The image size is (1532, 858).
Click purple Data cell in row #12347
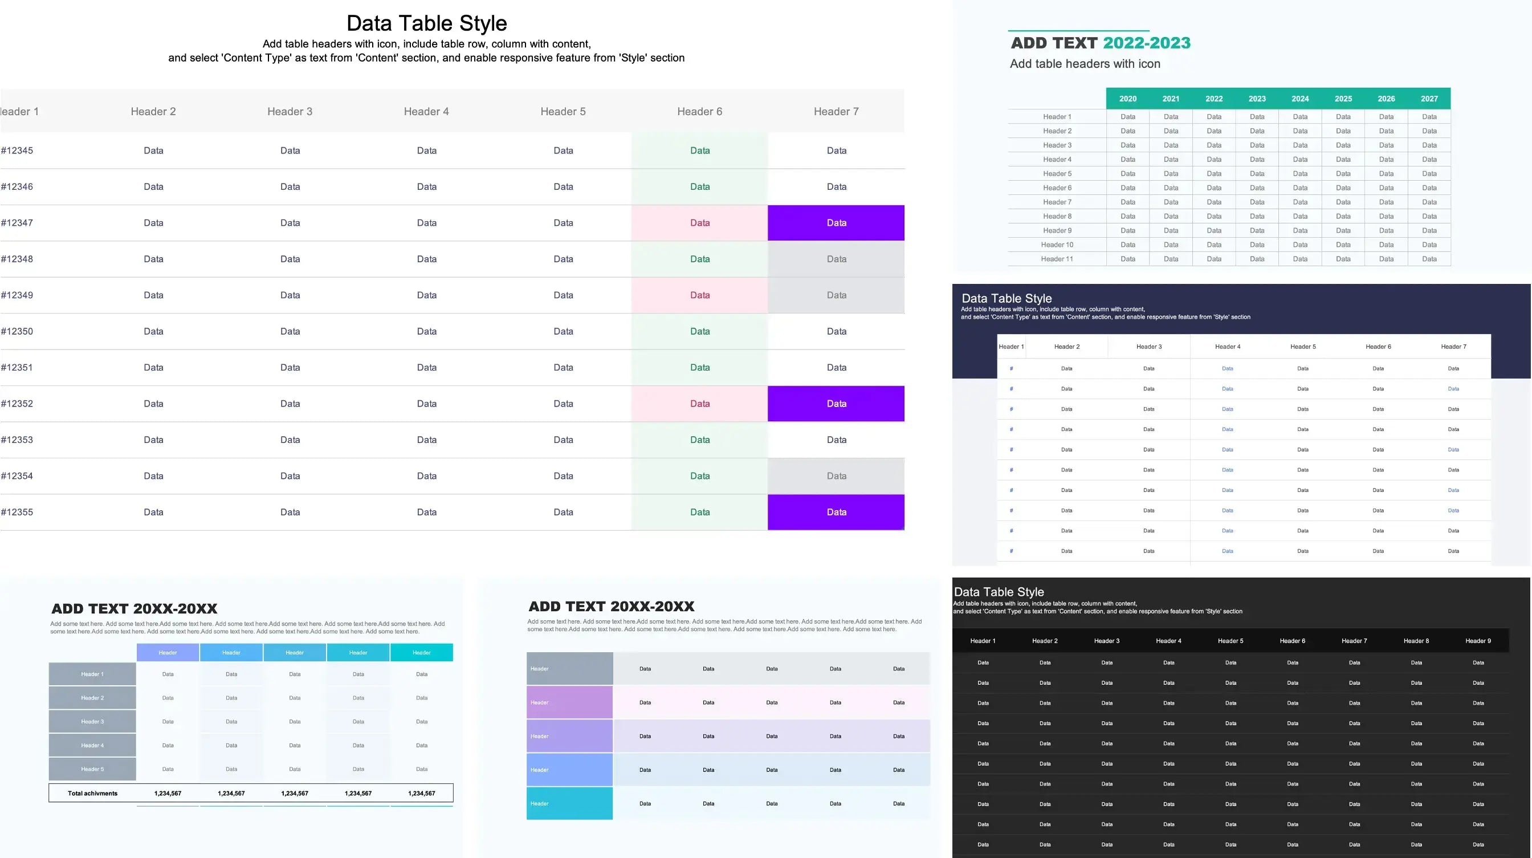(x=836, y=223)
